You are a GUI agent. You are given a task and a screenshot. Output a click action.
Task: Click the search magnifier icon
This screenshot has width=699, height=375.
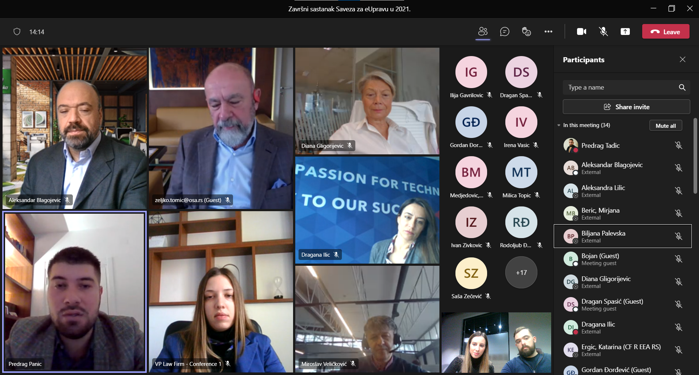tap(682, 87)
